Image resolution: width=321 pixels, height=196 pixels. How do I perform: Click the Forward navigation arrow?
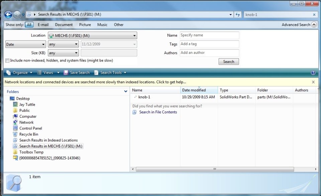pyautogui.click(x=17, y=14)
